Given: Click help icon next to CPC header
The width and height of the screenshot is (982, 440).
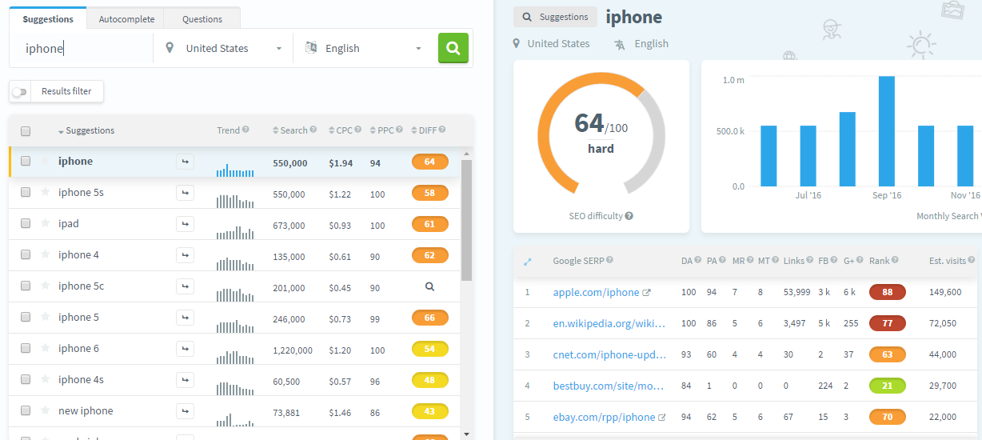Looking at the screenshot, I should click(358, 130).
